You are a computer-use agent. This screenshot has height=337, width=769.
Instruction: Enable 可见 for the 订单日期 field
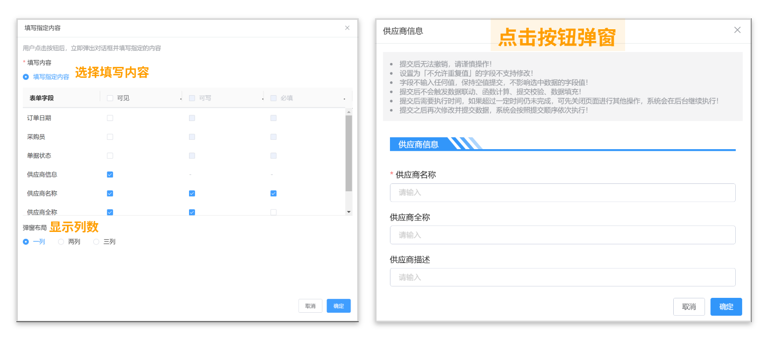(110, 118)
